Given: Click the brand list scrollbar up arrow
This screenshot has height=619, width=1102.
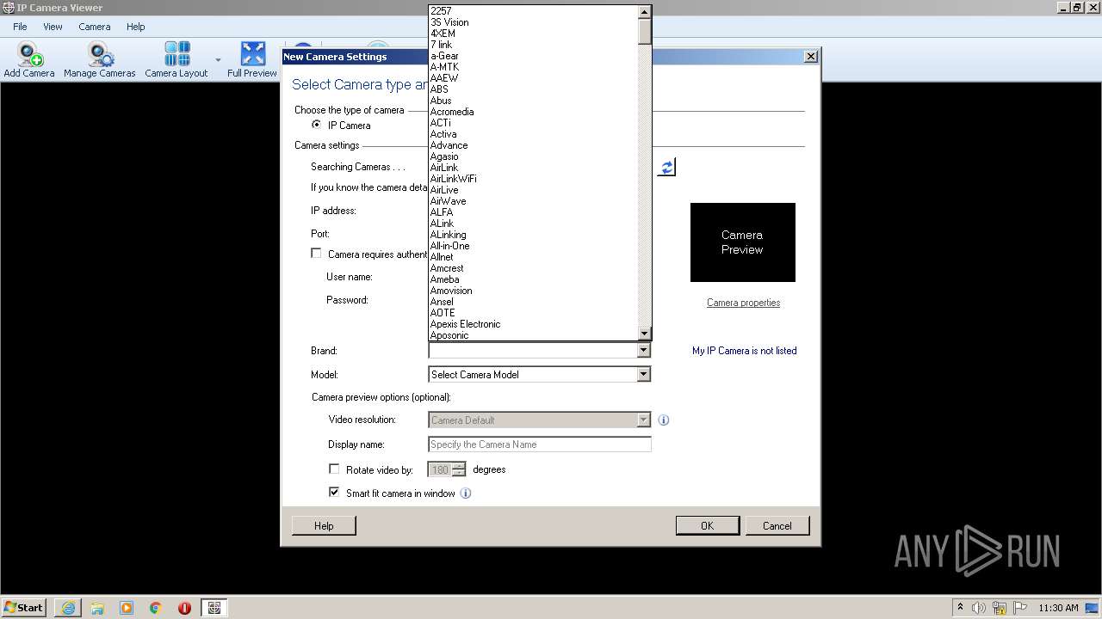Looking at the screenshot, I should coord(644,12).
